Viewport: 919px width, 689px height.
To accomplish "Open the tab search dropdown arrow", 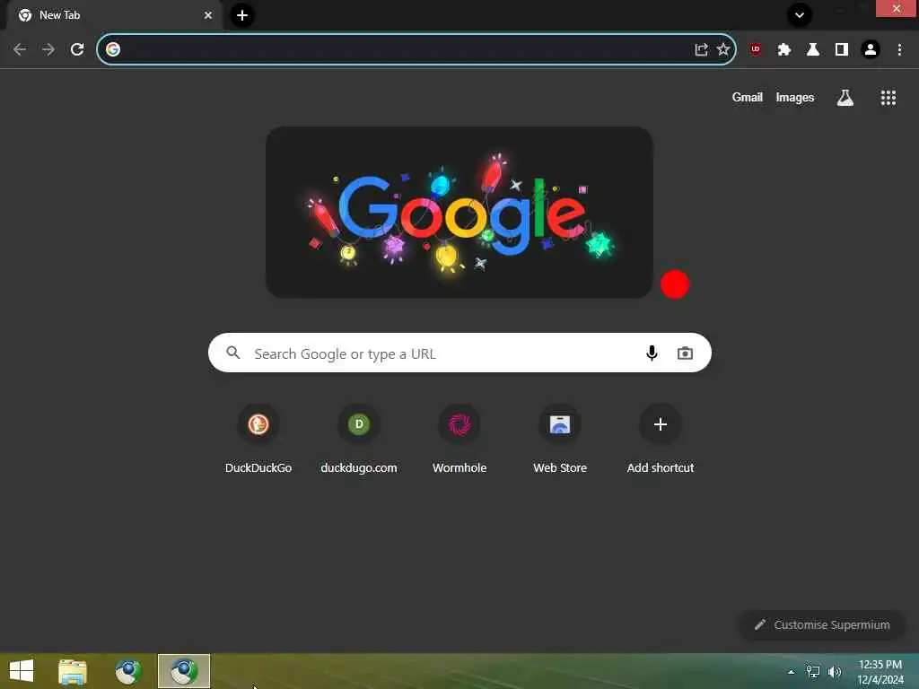I will (x=800, y=14).
